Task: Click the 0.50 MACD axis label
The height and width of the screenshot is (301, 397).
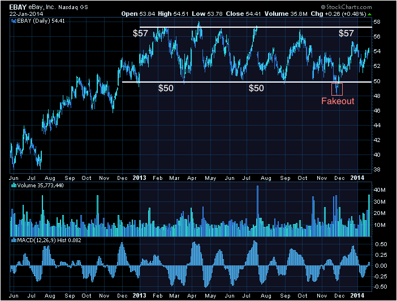Action: click(x=381, y=244)
